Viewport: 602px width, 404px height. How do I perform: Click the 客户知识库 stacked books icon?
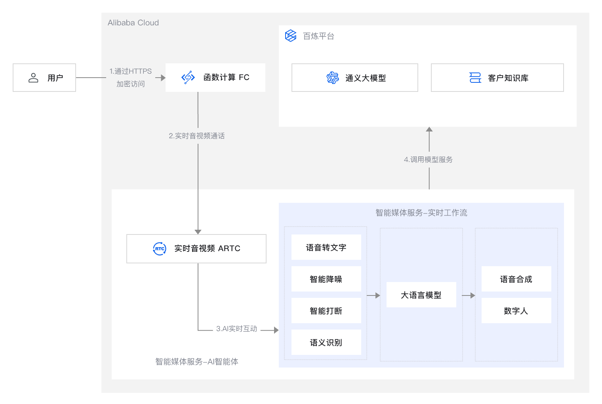tap(475, 78)
